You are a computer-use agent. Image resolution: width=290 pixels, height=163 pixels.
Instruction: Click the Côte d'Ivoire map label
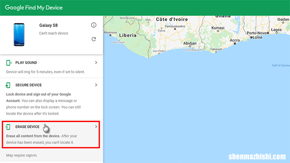click(172, 19)
